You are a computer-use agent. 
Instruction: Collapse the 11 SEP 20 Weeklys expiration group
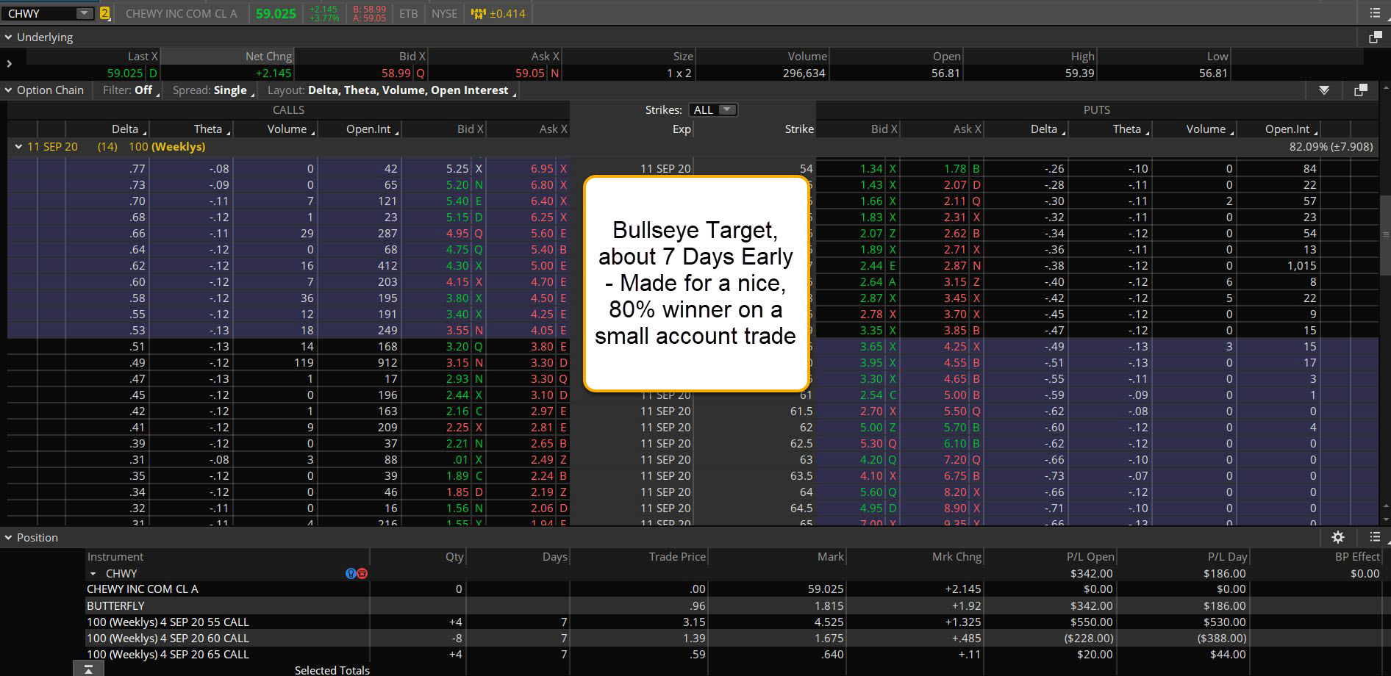pyautogui.click(x=18, y=146)
